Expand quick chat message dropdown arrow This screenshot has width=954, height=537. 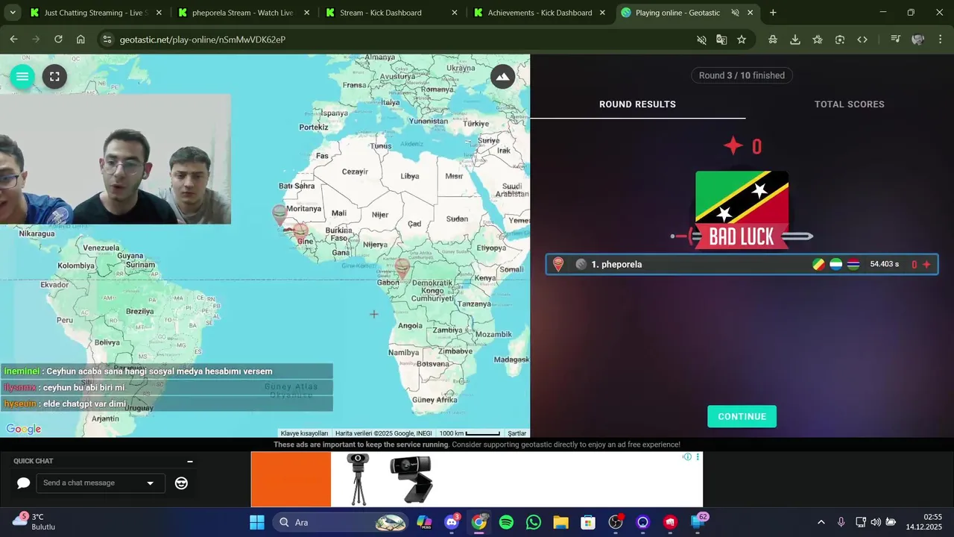pyautogui.click(x=150, y=483)
